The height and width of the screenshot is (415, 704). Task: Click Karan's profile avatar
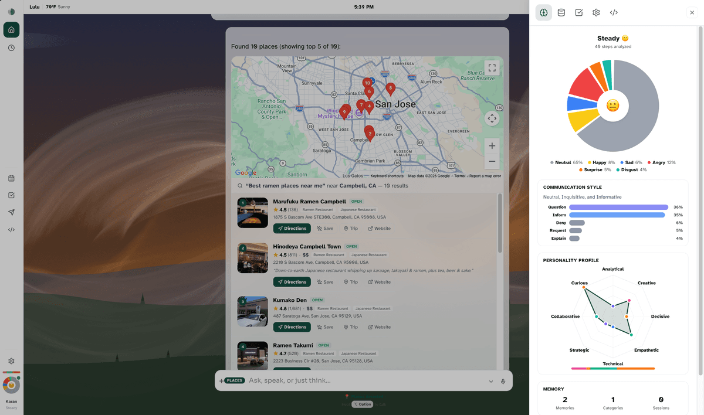(11, 385)
